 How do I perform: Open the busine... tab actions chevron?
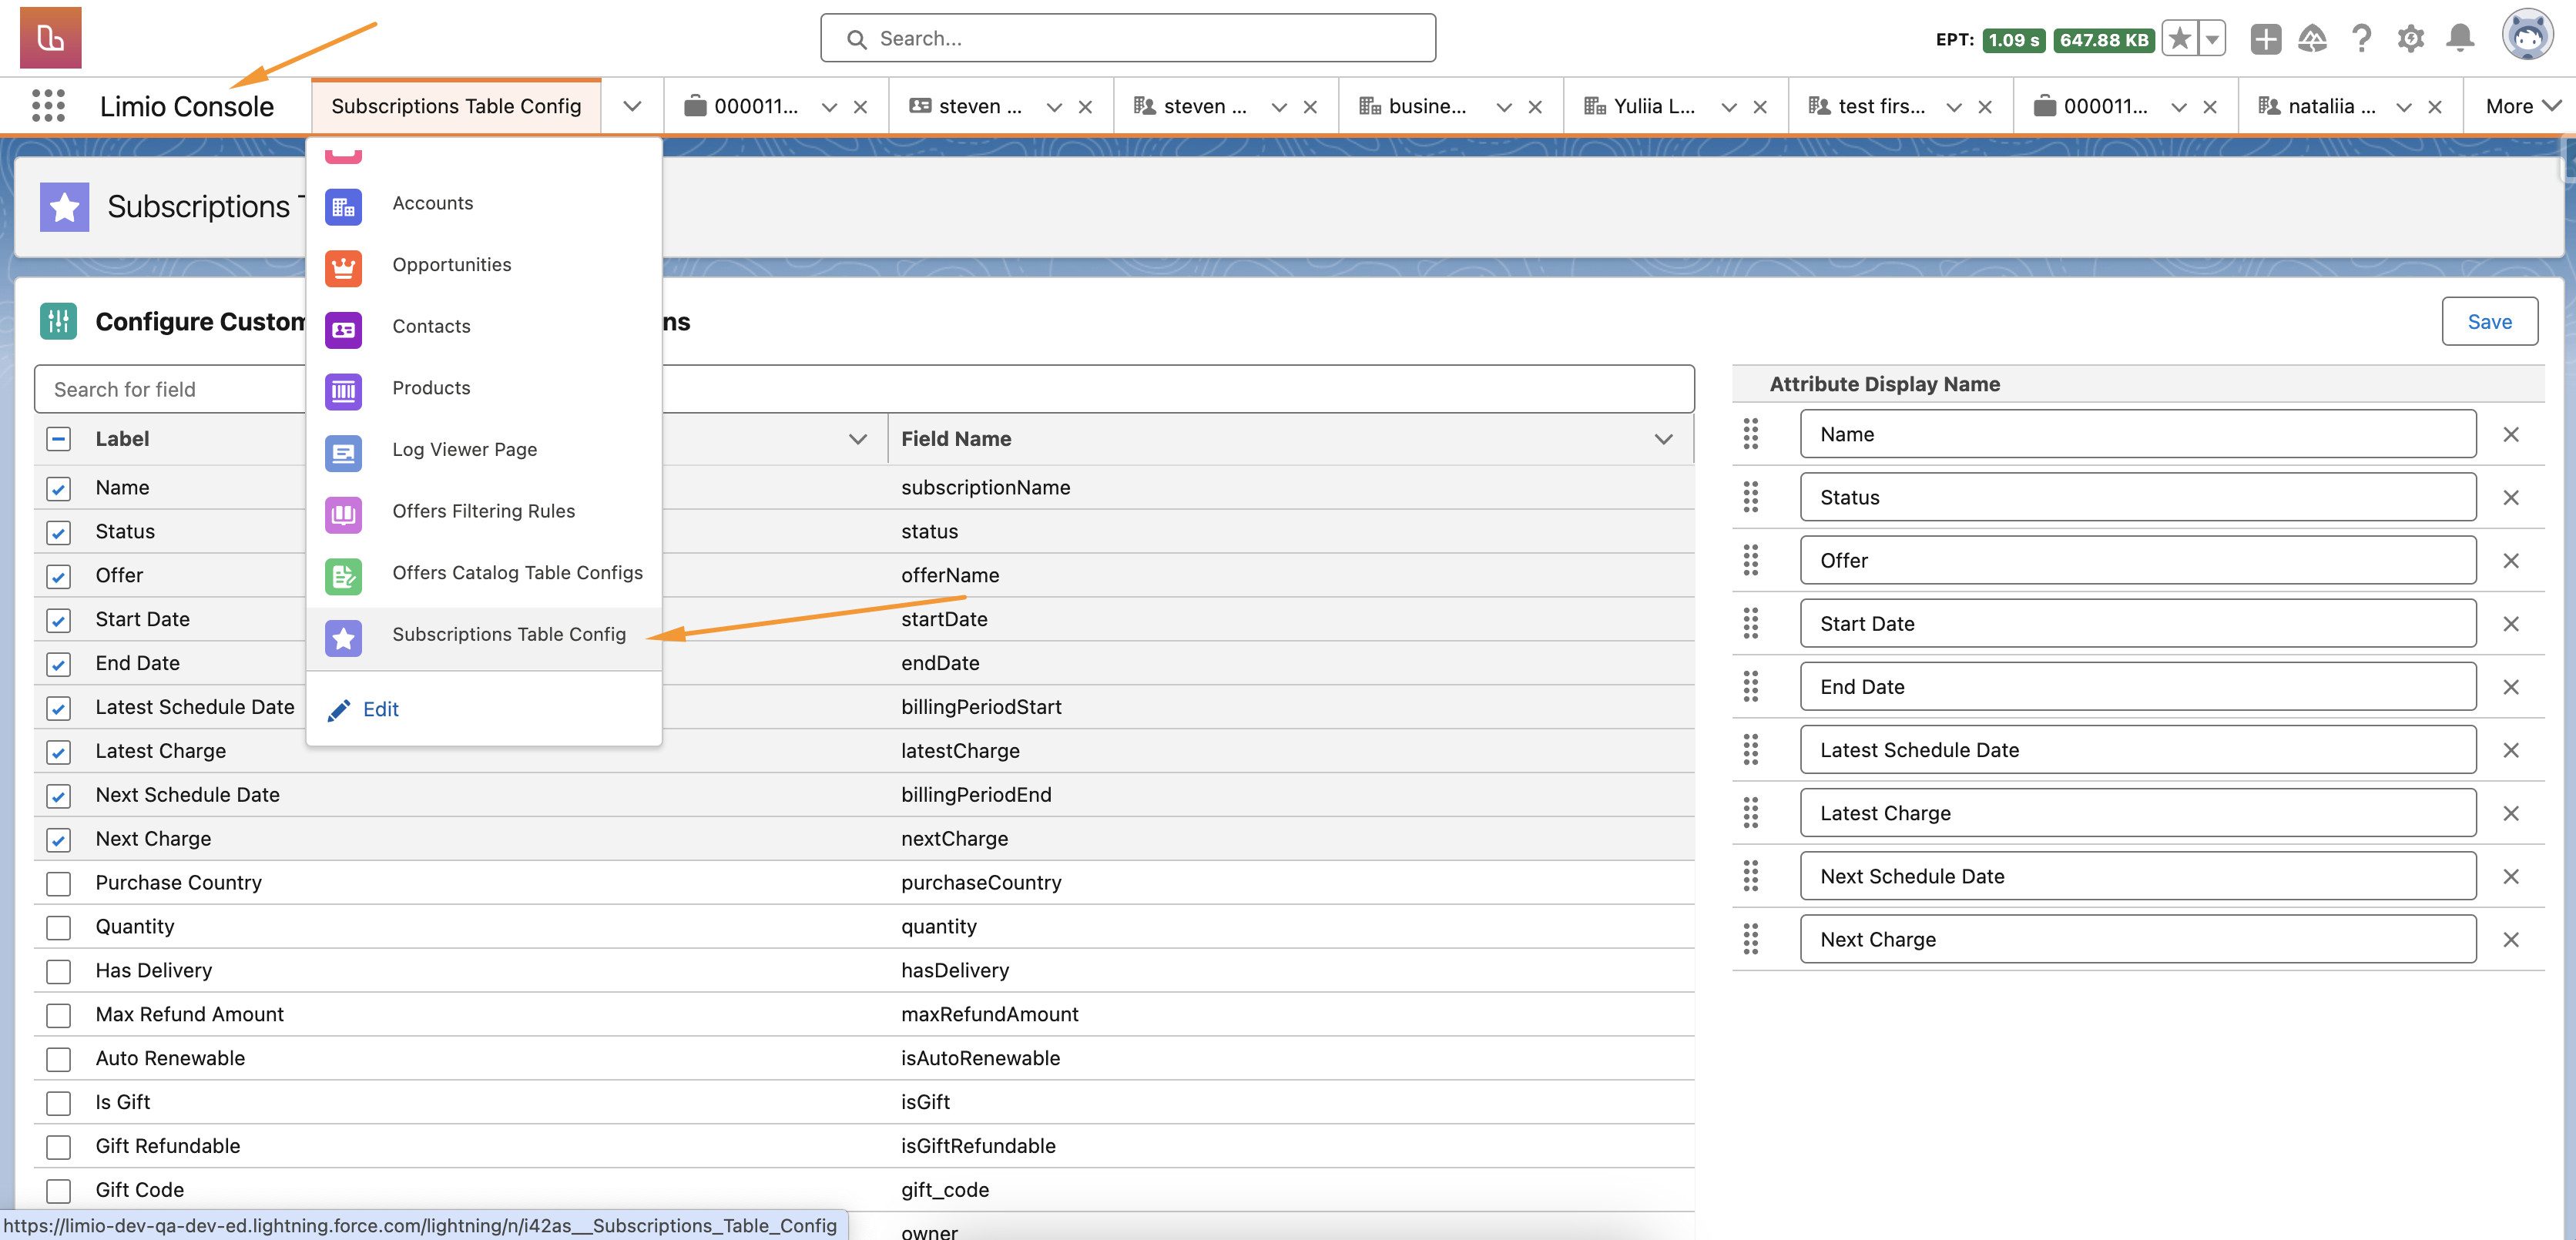tap(1503, 106)
